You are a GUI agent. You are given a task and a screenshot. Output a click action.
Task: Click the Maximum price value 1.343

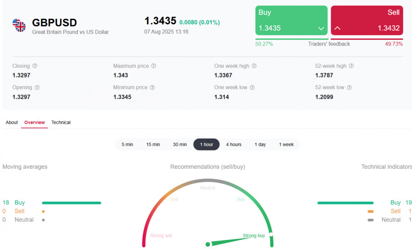120,75
